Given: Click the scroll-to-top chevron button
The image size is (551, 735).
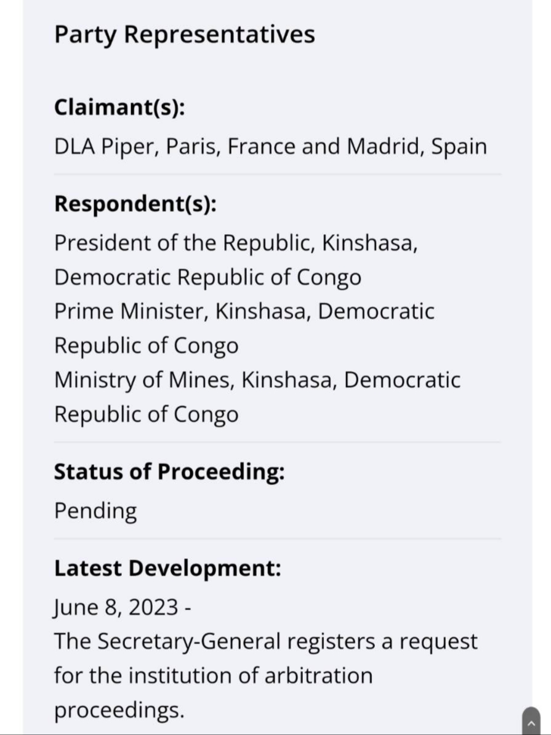Looking at the screenshot, I should 531,721.
